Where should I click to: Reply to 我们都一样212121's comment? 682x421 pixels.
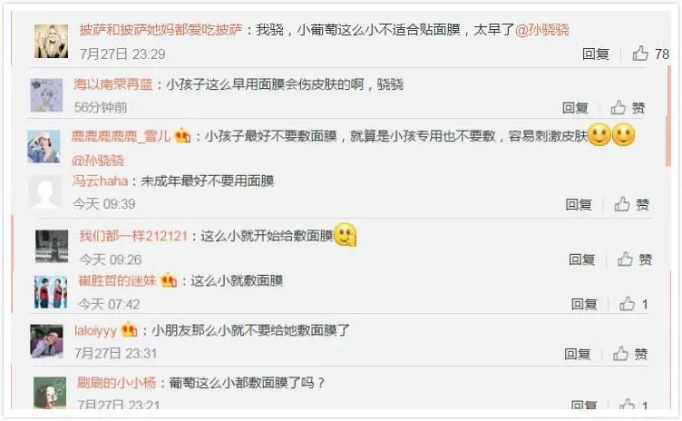582,259
